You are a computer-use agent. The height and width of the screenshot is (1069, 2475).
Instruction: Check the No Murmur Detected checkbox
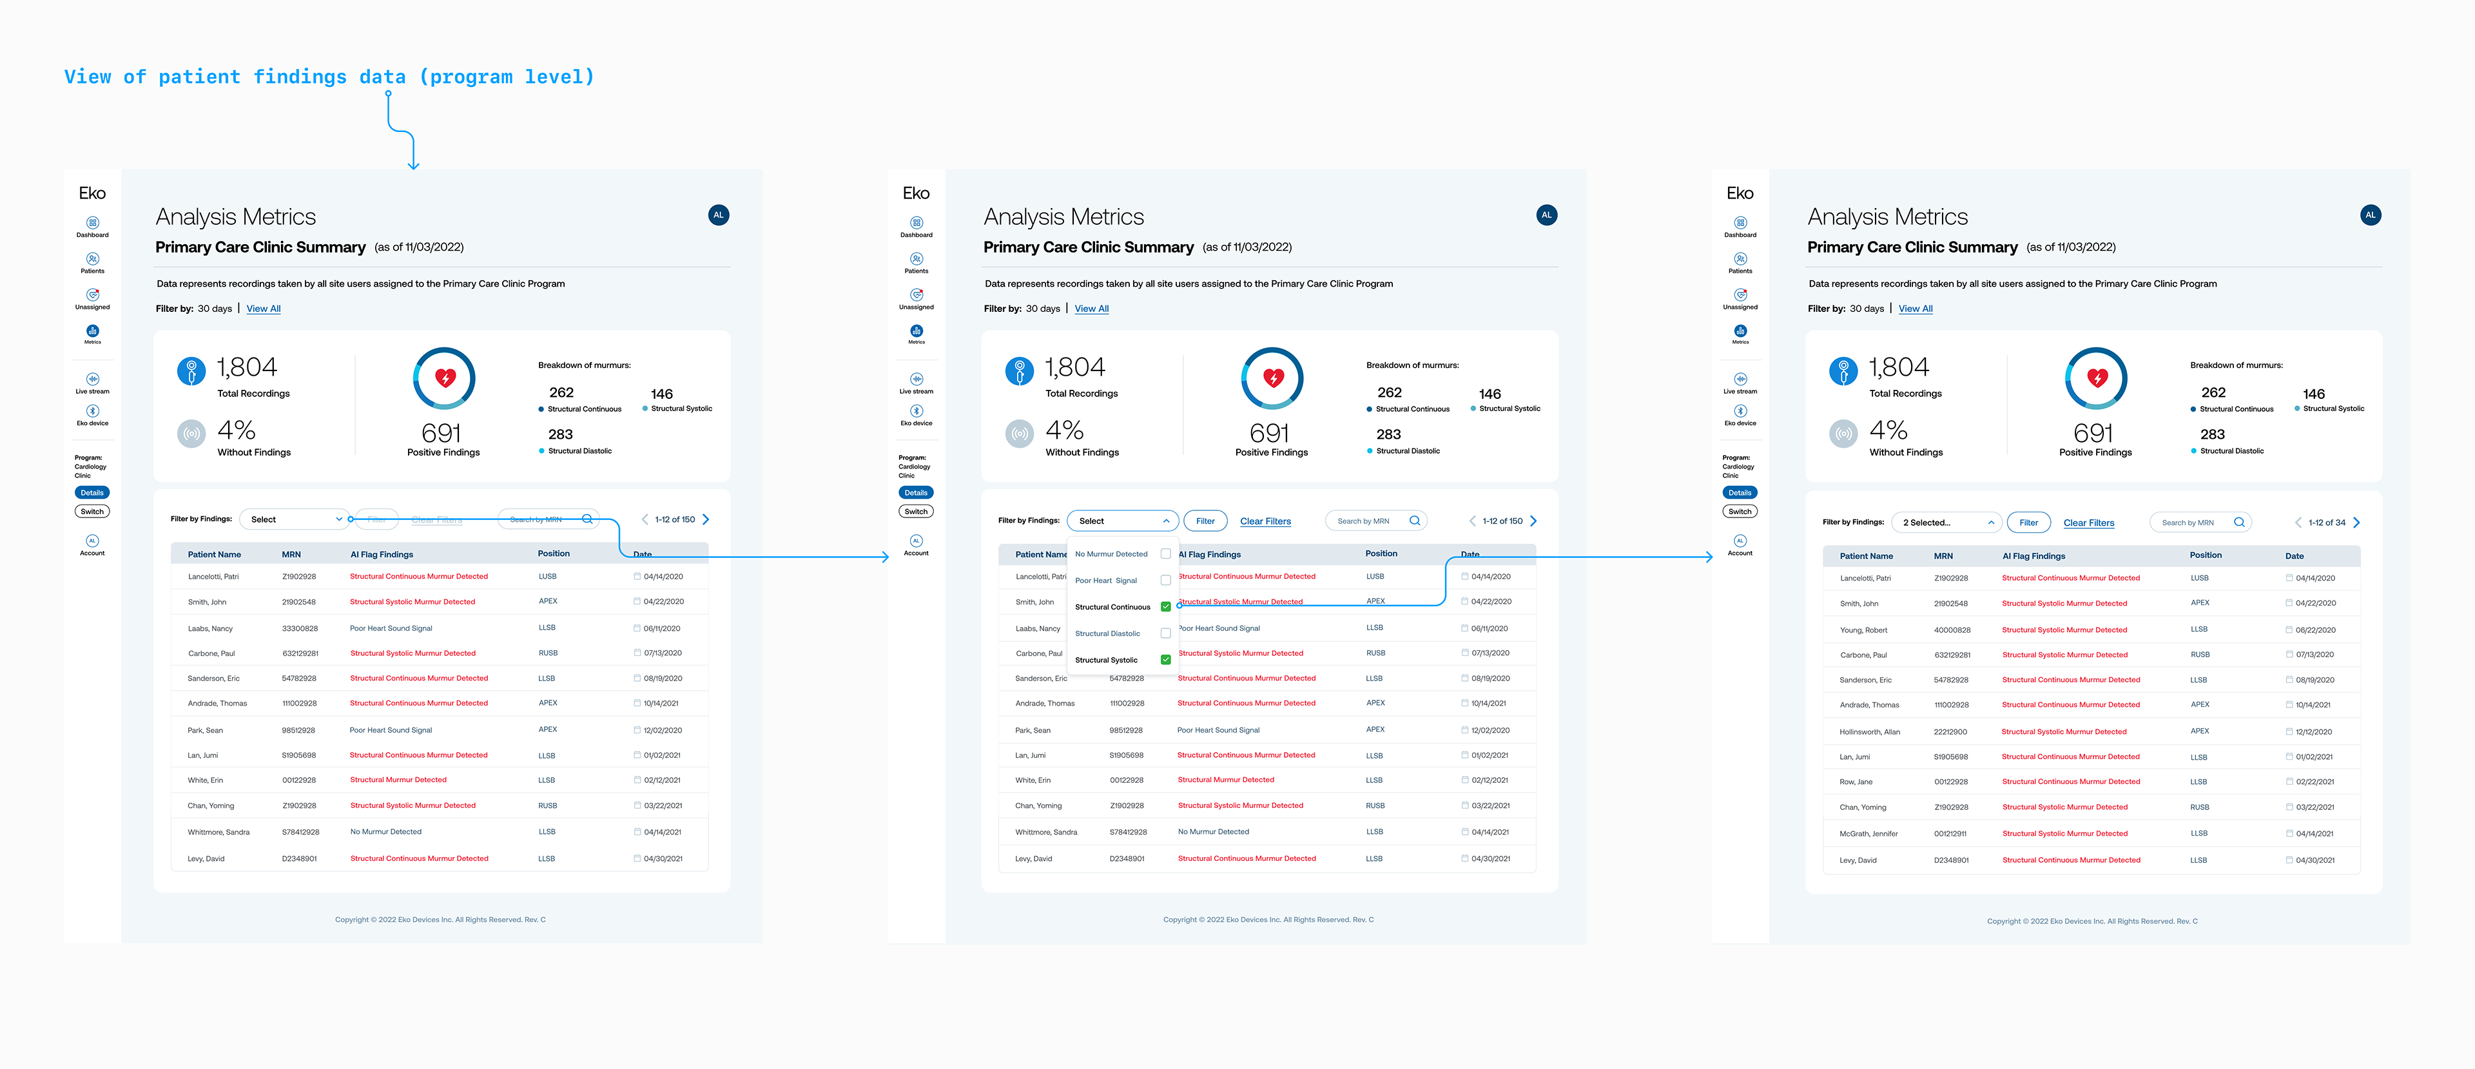[x=1165, y=554]
